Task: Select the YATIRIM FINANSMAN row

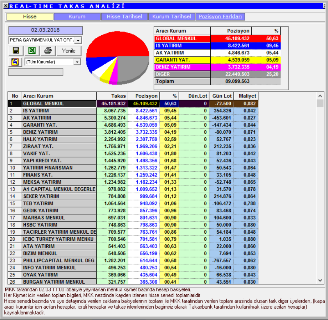Action: (x=133, y=168)
